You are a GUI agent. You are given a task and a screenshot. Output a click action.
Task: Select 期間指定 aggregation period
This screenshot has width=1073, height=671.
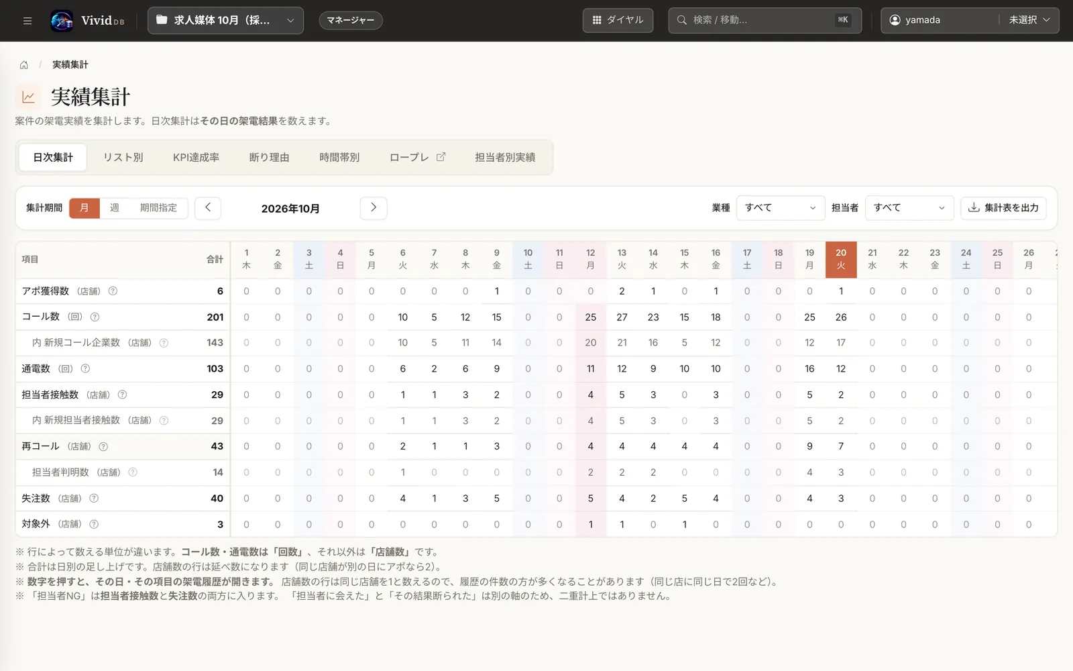tap(158, 208)
